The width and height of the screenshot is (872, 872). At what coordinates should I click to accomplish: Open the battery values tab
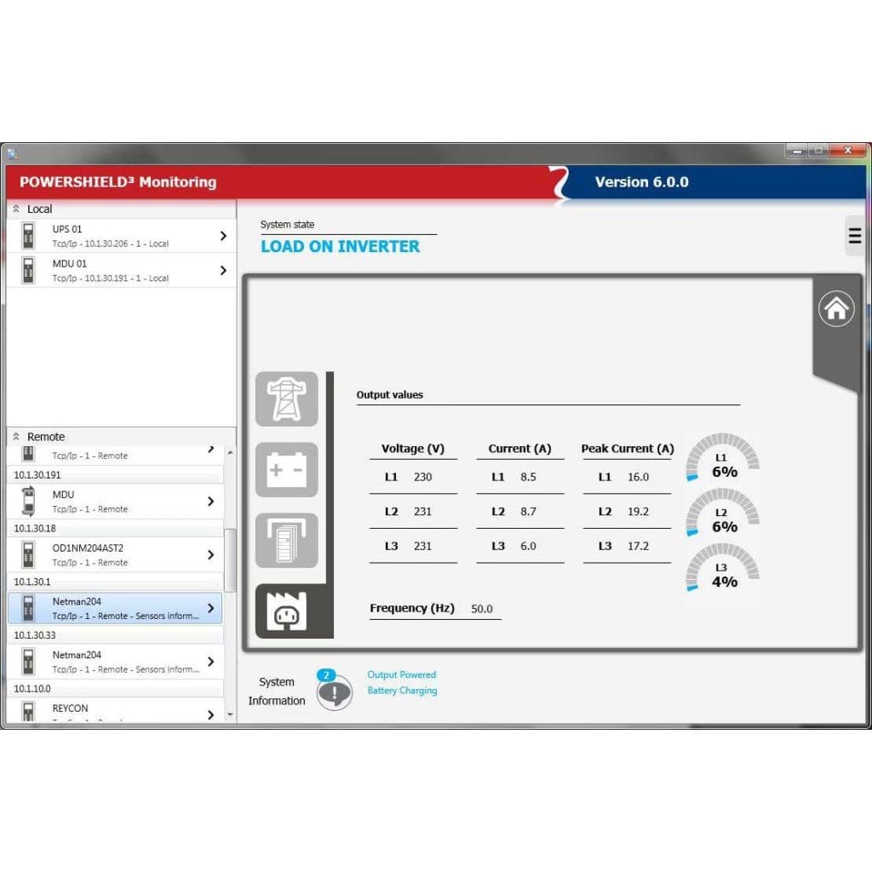tap(286, 470)
